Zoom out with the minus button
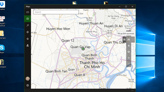The width and height of the screenshot is (164, 92). 129,64
